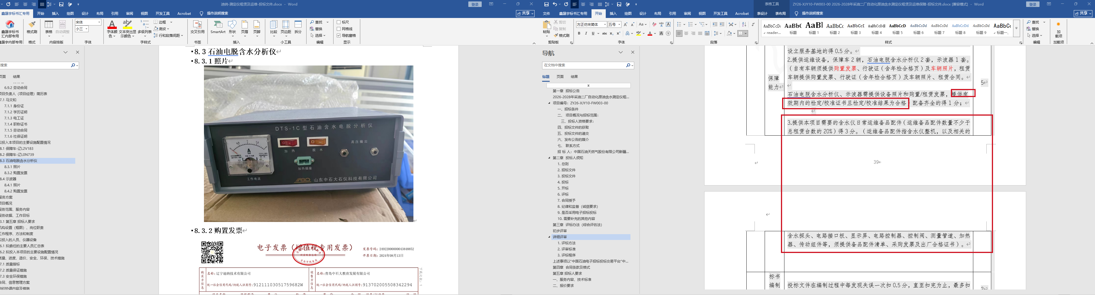Image resolution: width=1095 pixels, height=295 pixels.
Task: Toggle Italic in the right Word window
Action: [586, 34]
